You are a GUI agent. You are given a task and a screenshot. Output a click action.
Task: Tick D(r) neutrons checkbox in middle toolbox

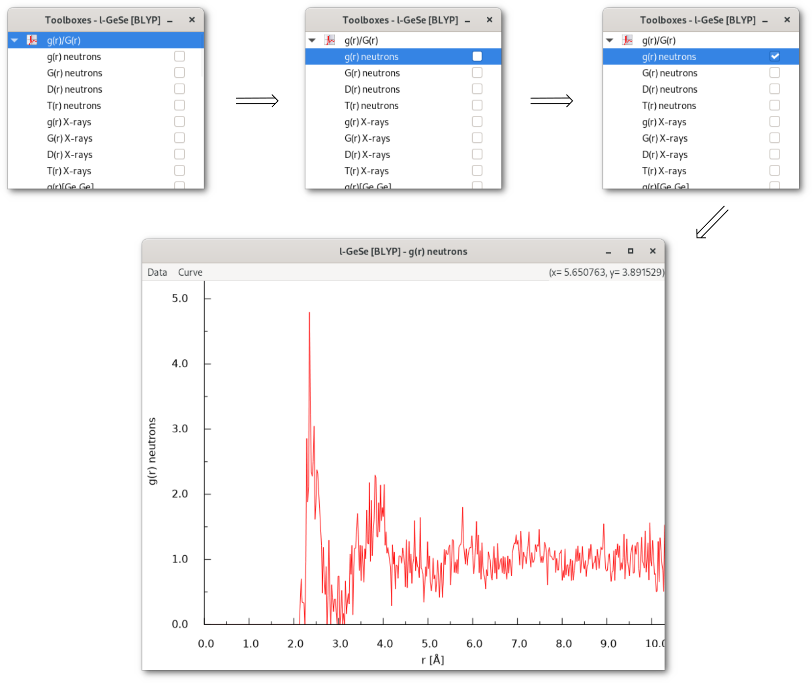[x=477, y=89]
